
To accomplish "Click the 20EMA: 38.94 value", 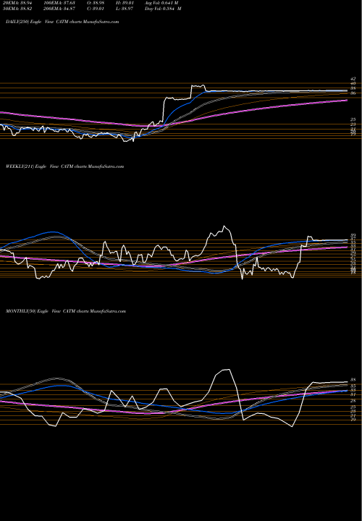I will [17, 3].
